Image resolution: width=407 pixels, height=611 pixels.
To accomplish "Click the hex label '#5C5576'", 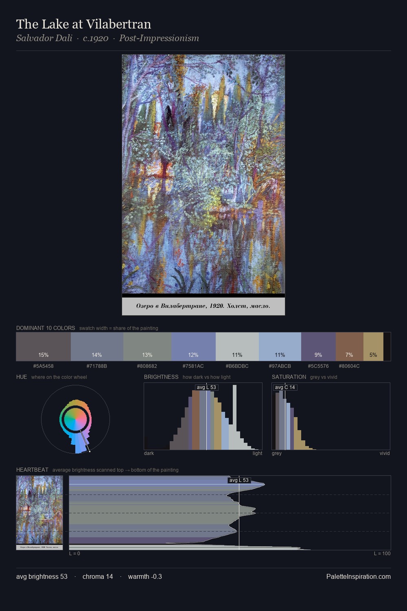I will coord(318,366).
